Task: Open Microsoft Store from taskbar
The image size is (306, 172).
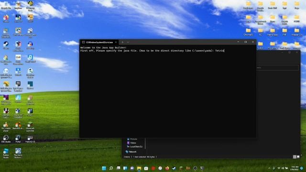Action: point(146,168)
